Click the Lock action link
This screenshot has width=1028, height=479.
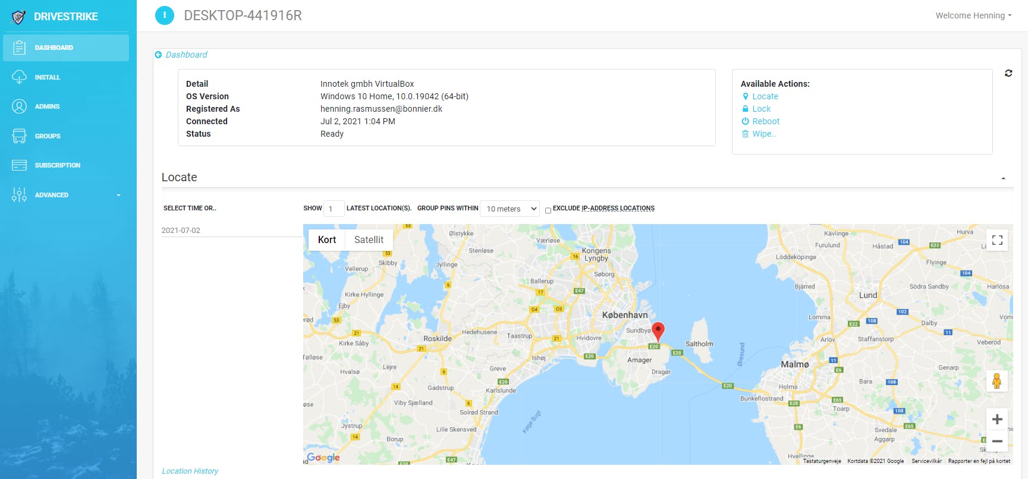tap(761, 109)
